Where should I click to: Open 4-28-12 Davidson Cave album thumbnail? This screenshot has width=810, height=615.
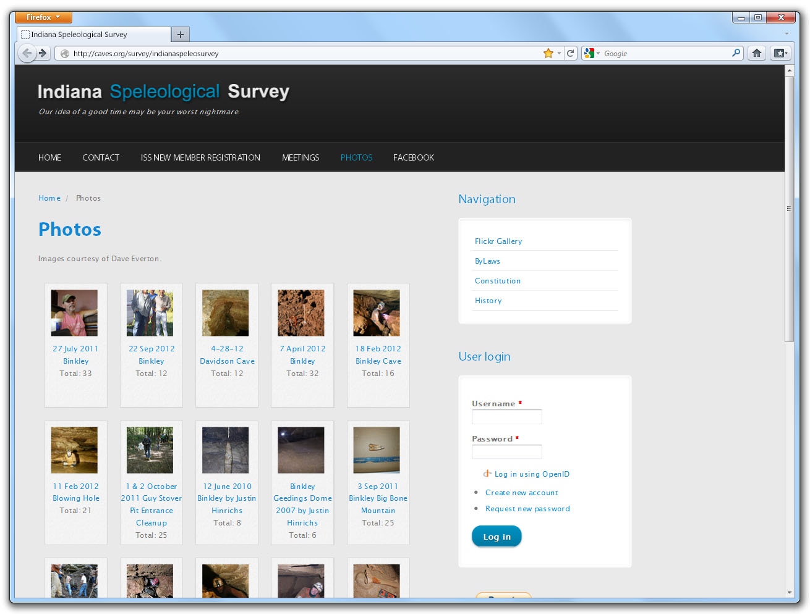click(x=225, y=313)
